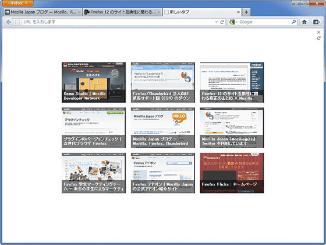Viewport: 326px width, 245px height.
Task: Click the site identity icon in URL bar
Action: [17, 22]
